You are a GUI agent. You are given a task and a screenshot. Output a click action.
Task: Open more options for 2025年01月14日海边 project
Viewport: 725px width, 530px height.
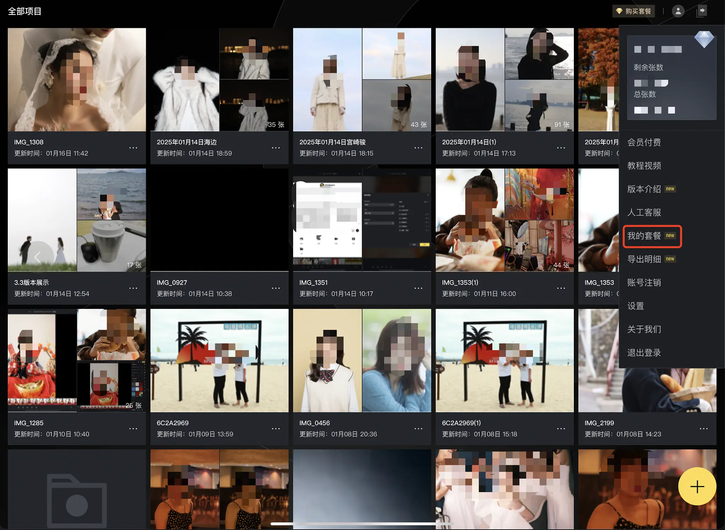coord(276,148)
